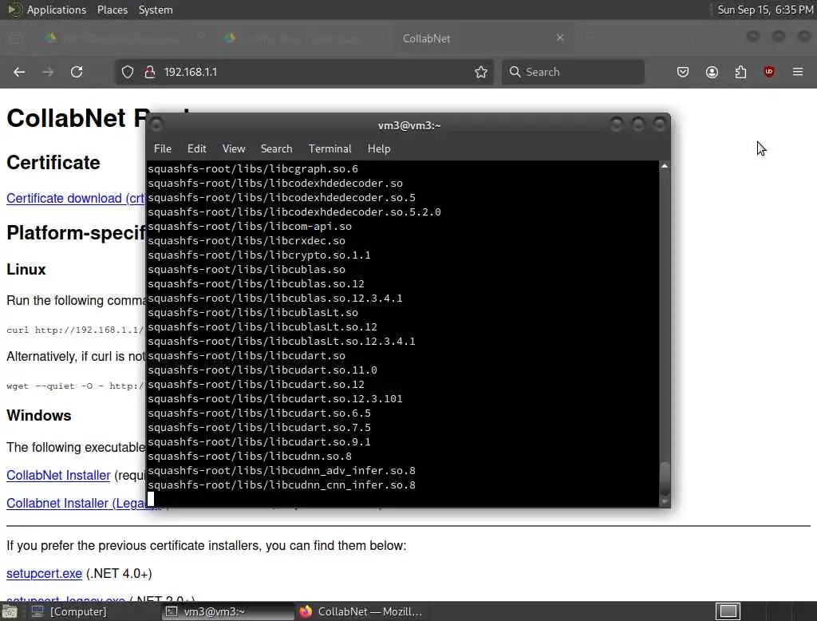The image size is (817, 621).
Task: Click terminal line libcudnn.so.8
Action: coord(250,457)
